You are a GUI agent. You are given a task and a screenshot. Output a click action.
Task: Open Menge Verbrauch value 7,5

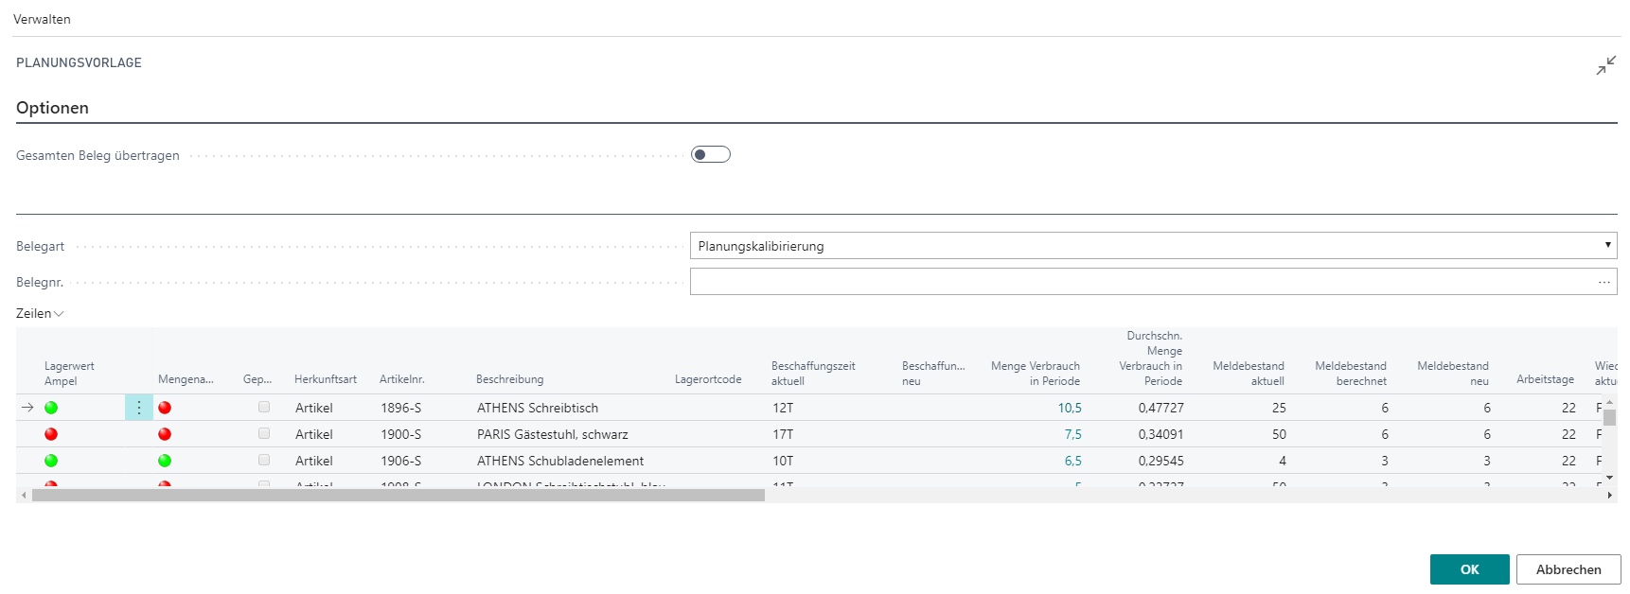(1072, 434)
